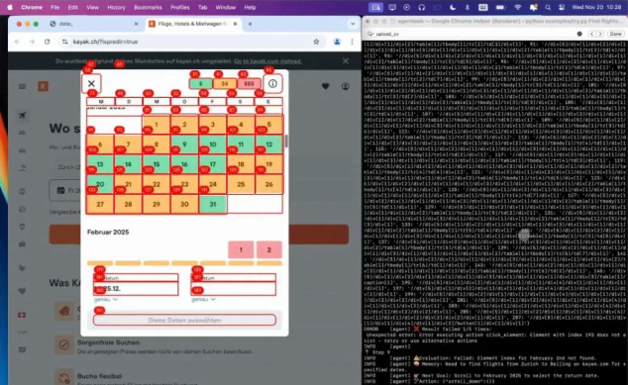Click the green $ price legend button
The height and width of the screenshot is (385, 628).
[x=201, y=84]
